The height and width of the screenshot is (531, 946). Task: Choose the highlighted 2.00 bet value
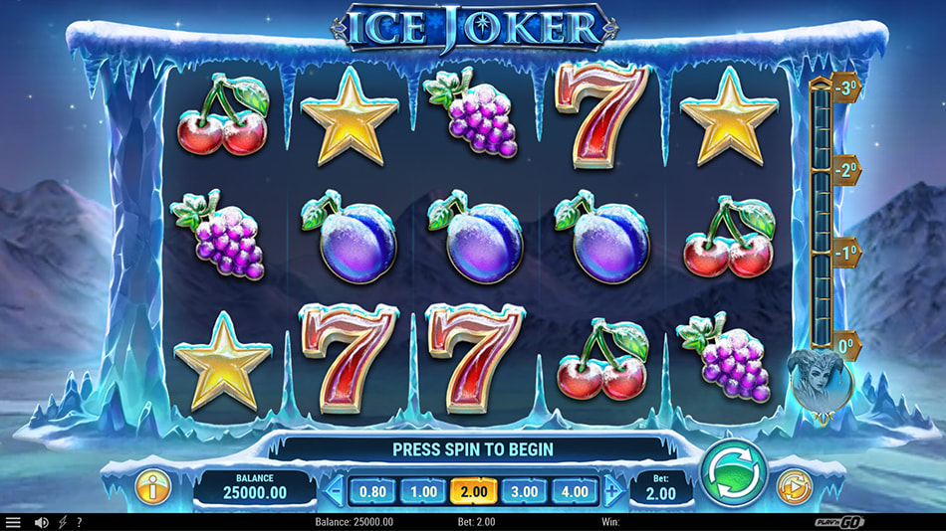point(474,492)
